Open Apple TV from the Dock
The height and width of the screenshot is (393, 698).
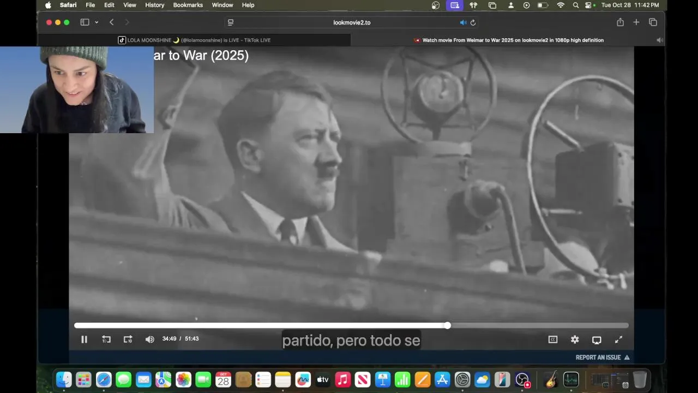(323, 379)
